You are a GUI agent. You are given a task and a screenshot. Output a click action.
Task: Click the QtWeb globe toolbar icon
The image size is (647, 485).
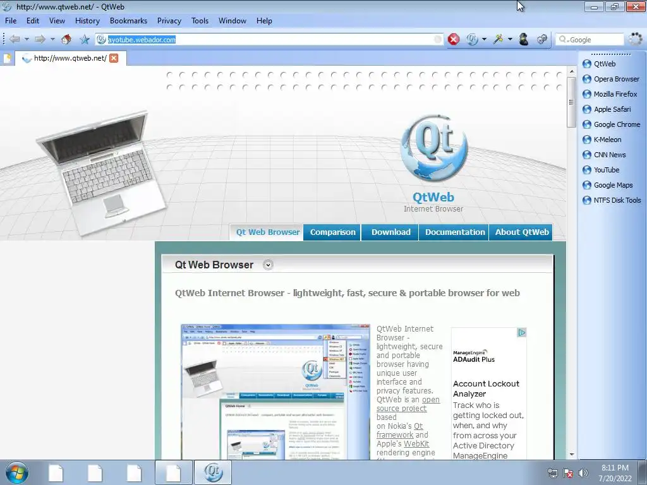[472, 39]
